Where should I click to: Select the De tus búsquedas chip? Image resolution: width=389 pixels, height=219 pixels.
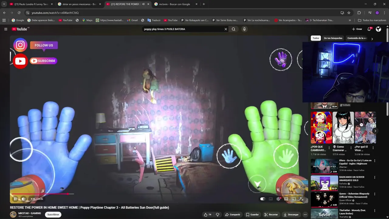[333, 38]
